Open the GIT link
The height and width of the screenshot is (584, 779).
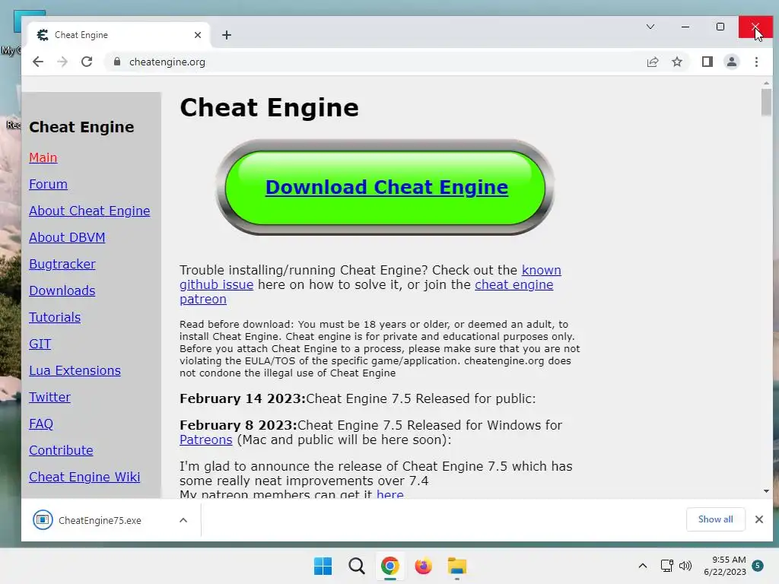tap(40, 344)
